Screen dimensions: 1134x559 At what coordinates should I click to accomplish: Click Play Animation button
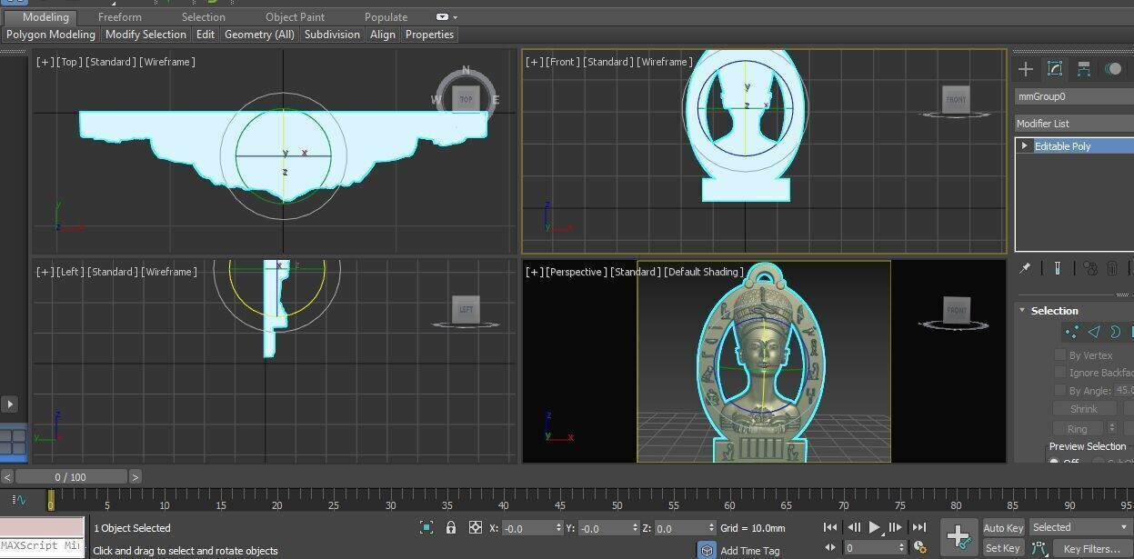pos(874,527)
